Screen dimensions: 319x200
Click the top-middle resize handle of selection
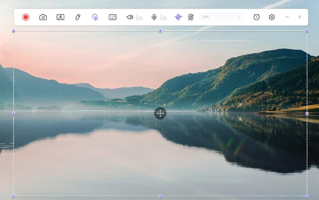pos(160,31)
